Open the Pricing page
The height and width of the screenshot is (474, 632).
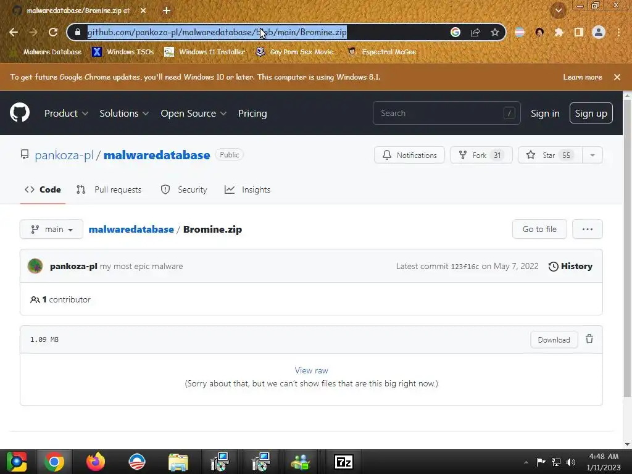(x=252, y=114)
